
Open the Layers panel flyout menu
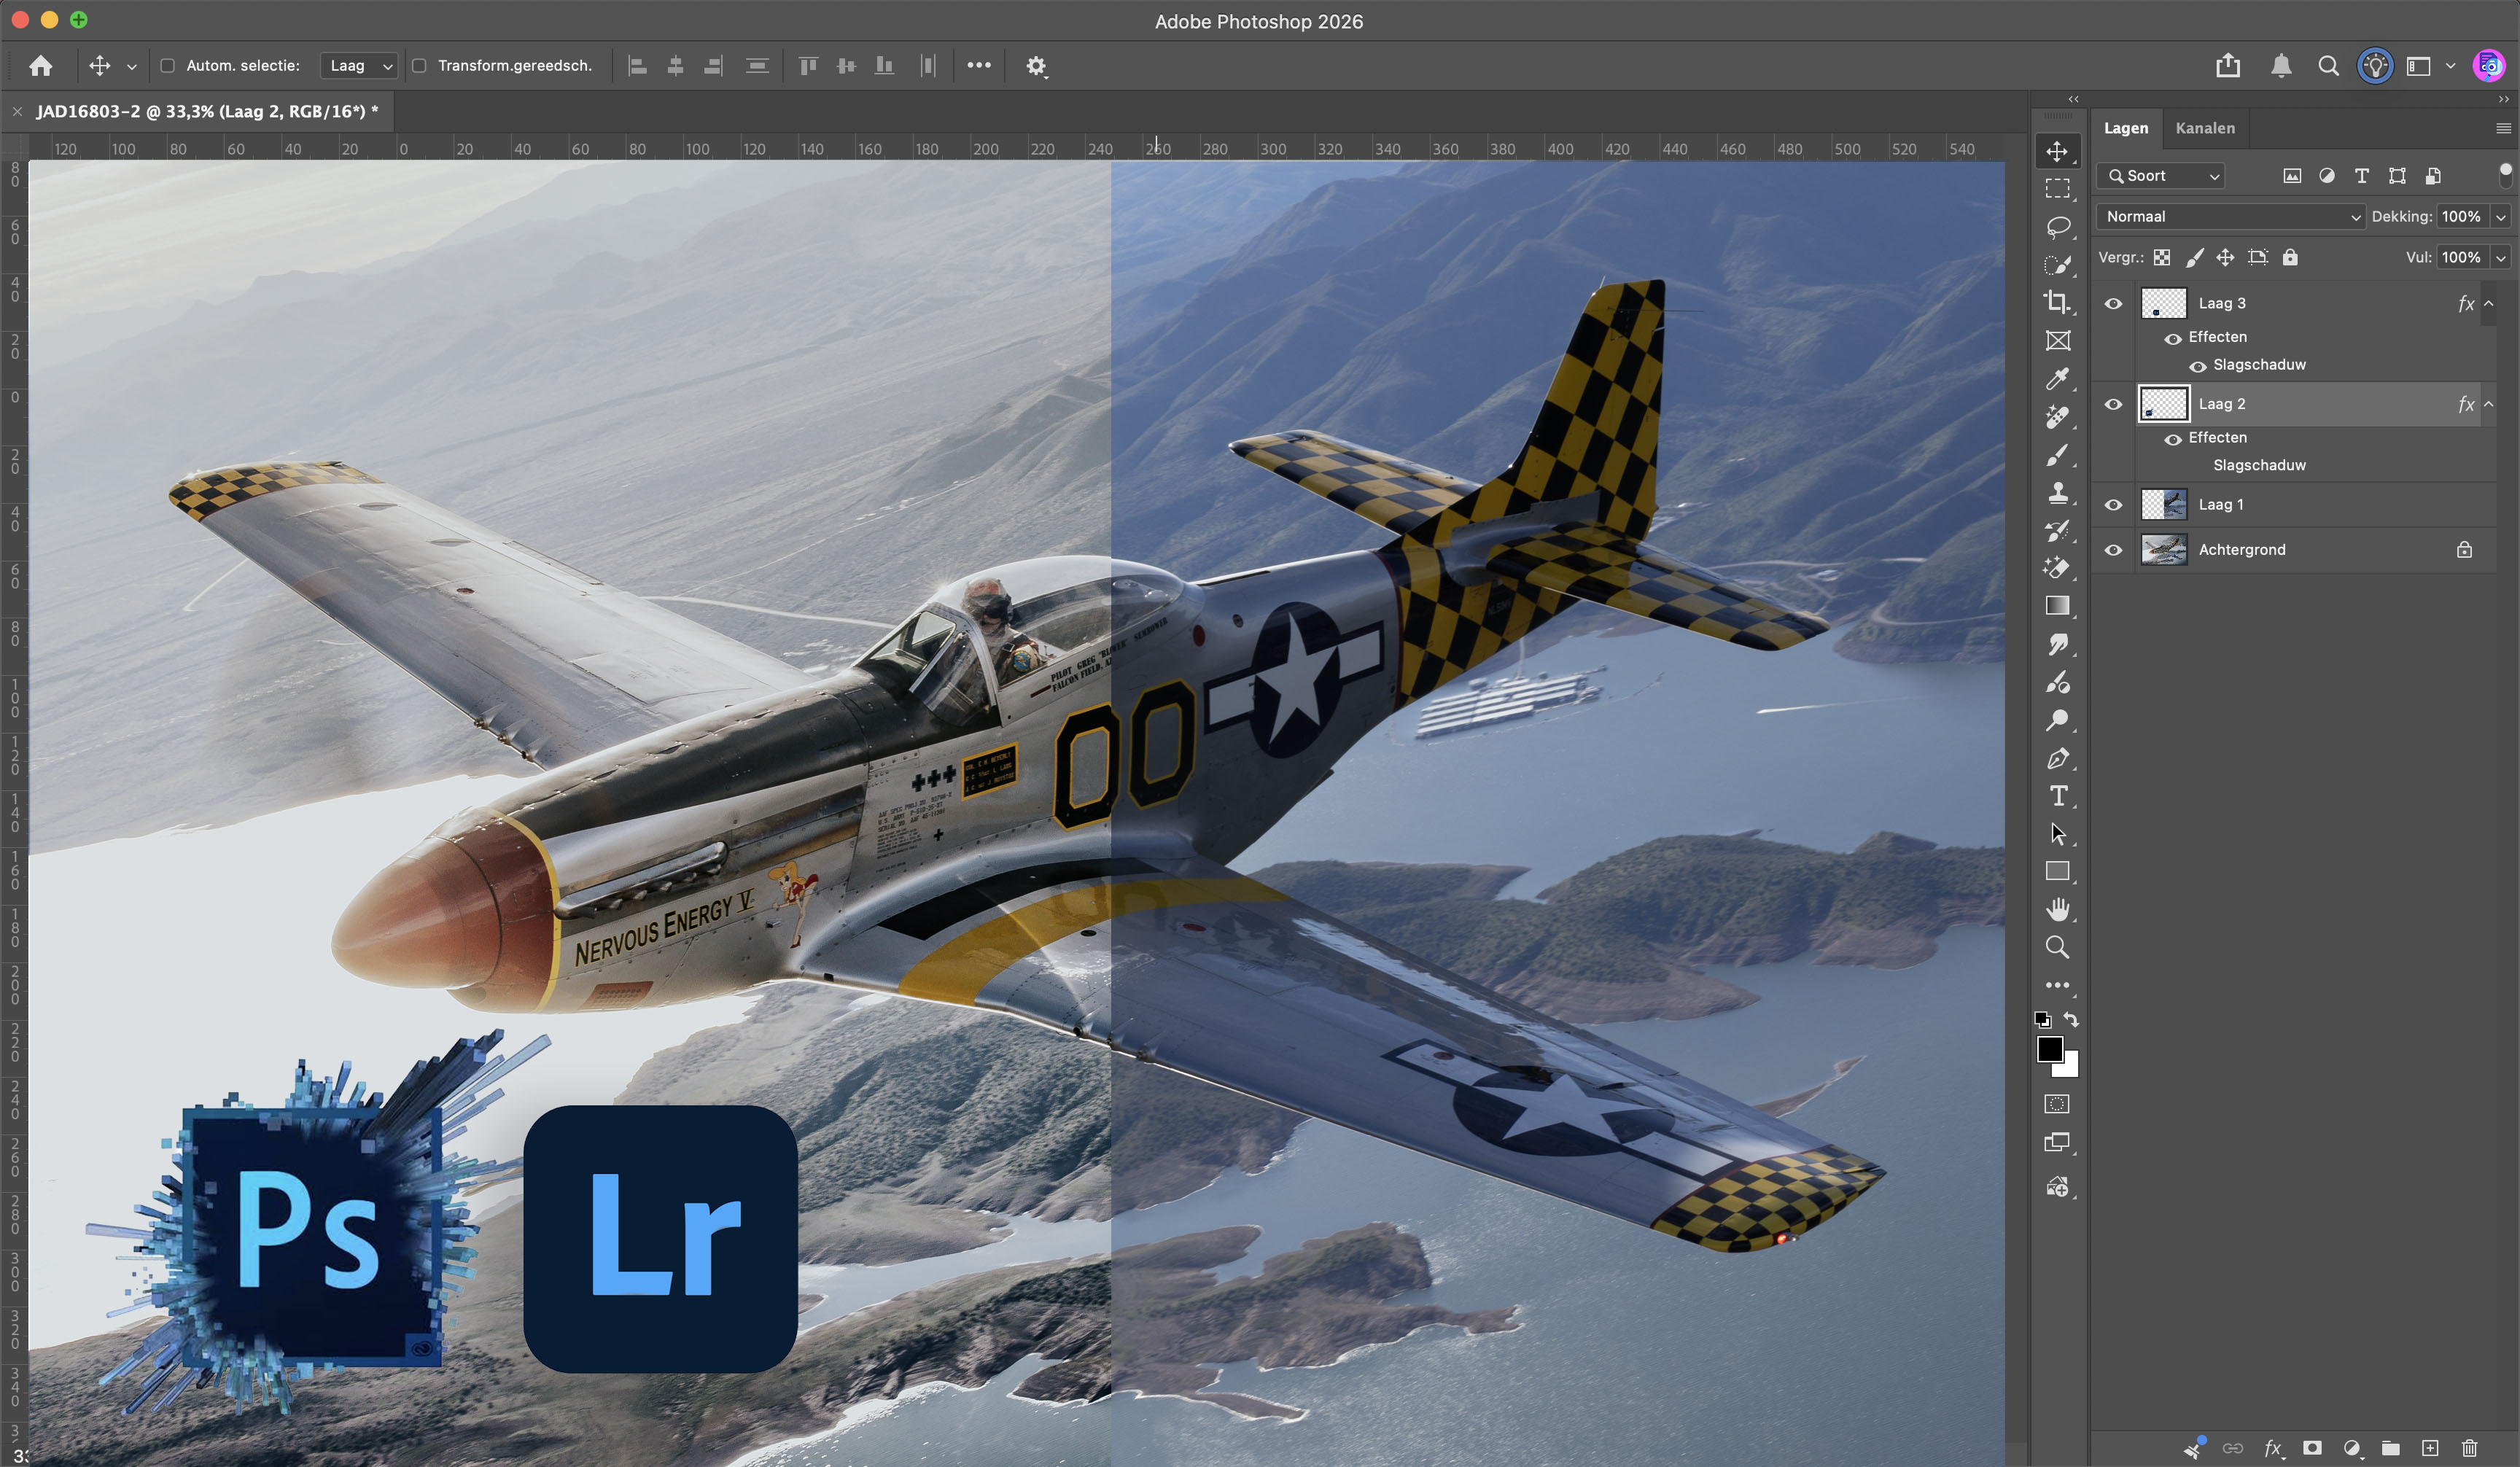click(x=2503, y=128)
